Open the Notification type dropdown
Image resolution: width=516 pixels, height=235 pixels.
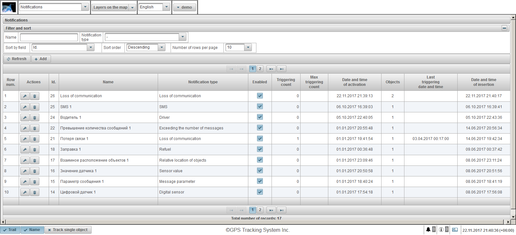[183, 37]
